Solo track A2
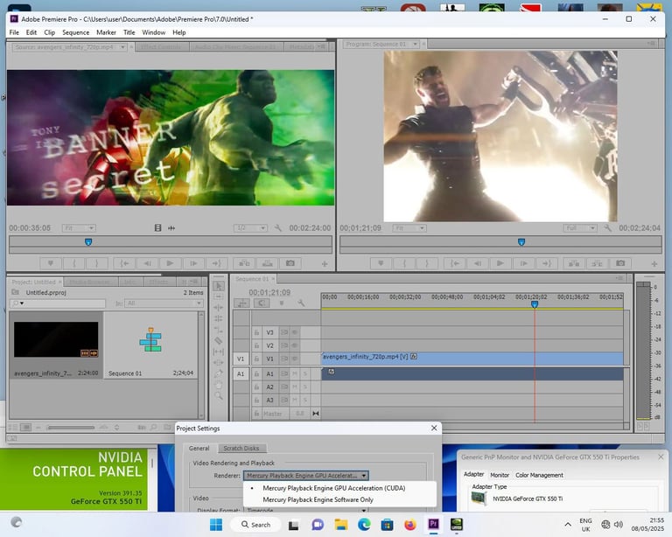Viewport: 672px width, 537px height. (305, 387)
